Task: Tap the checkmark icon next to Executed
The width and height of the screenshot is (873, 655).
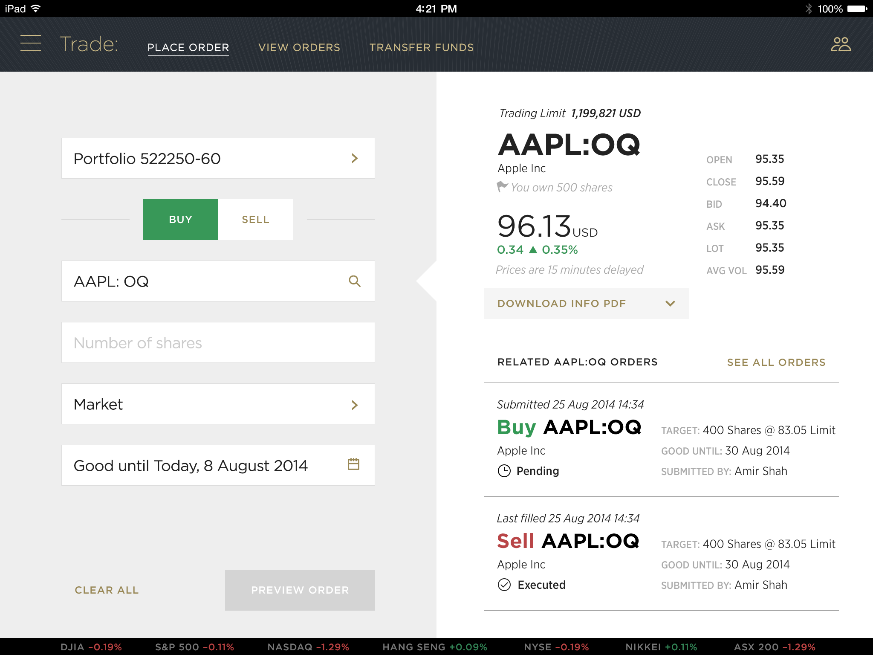Action: [504, 585]
